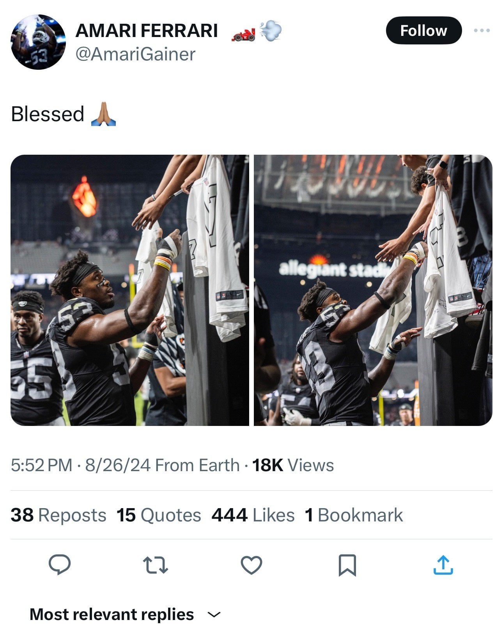Viewport: 503px width, 643px height.
Task: View the 15 Quotes list
Action: coord(159,515)
